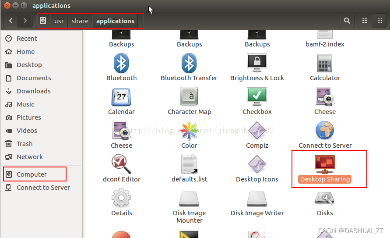Select the Desktop Sharing application

(x=325, y=164)
